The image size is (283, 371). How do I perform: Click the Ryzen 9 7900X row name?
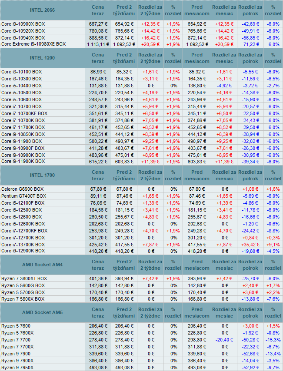[x=17, y=361]
